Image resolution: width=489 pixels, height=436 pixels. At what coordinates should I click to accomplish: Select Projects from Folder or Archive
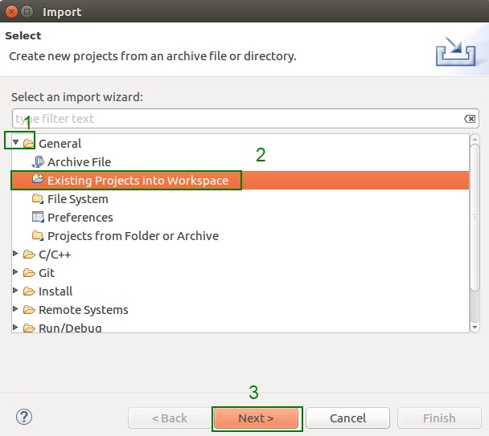tap(133, 236)
